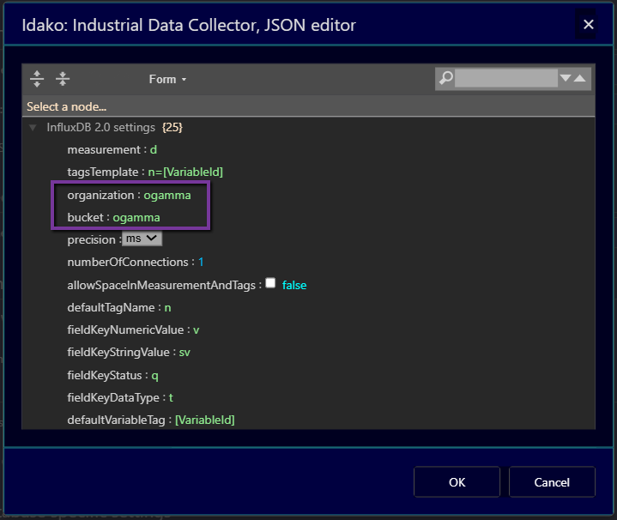Collapse the InfluxDB 2.0 settings node
The image size is (617, 520).
click(33, 128)
